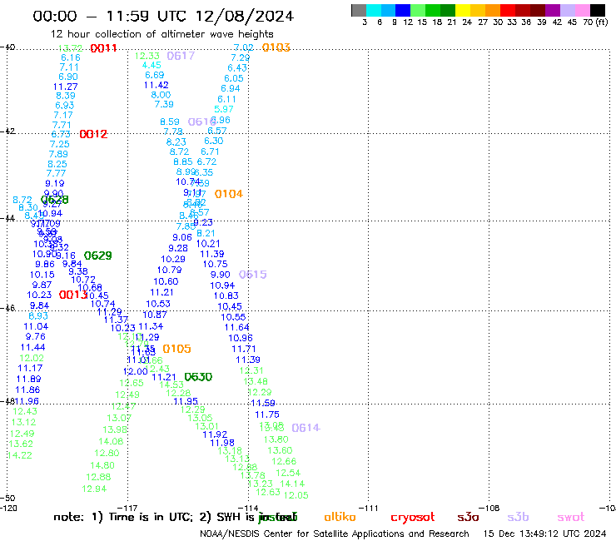Click the lavender s3b time label 0617
The image size is (616, 541).
click(x=181, y=56)
